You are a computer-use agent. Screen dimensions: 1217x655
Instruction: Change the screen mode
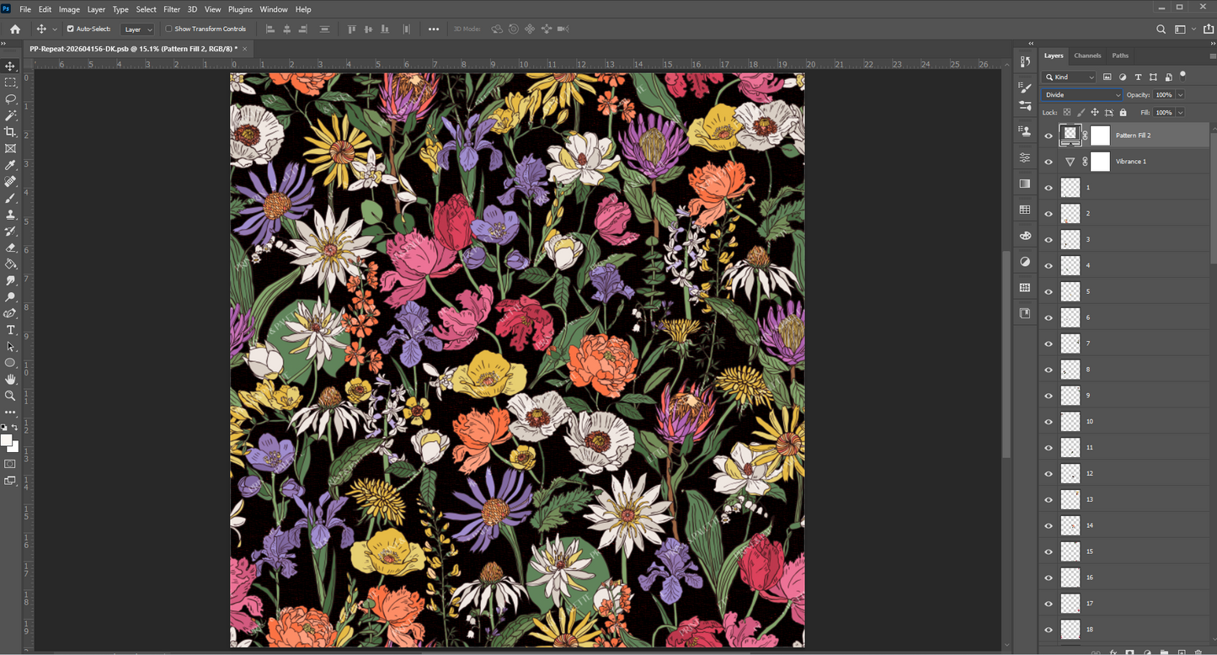tap(10, 481)
